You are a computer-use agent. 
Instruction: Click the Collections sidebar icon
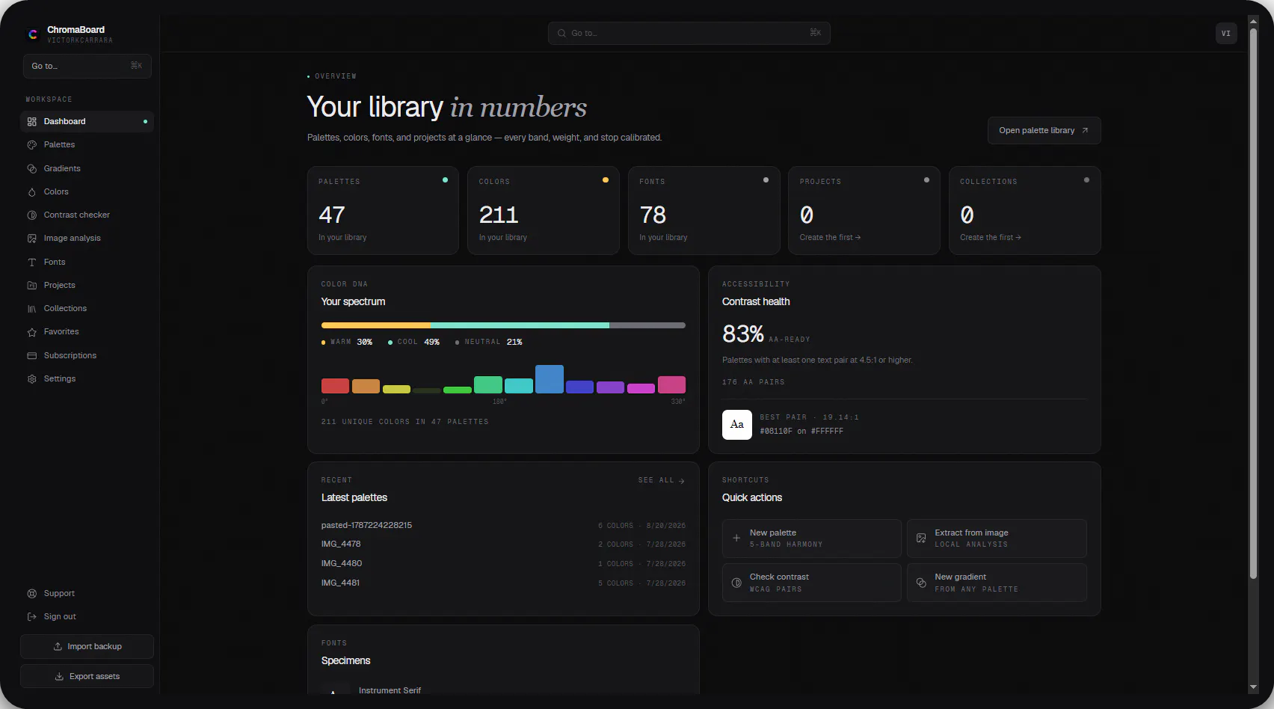(x=32, y=309)
